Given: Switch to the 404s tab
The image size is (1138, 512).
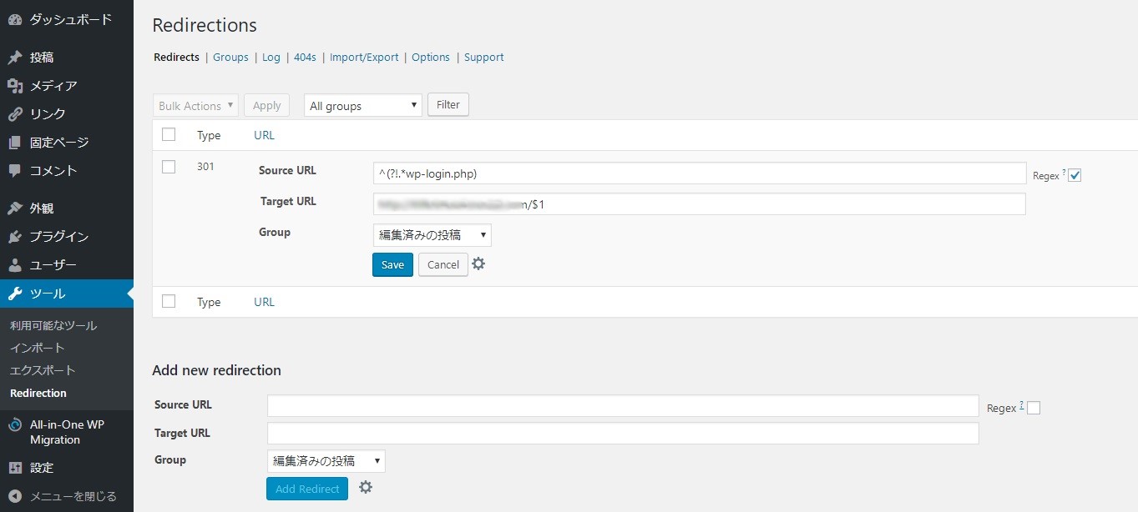Looking at the screenshot, I should click(x=305, y=58).
